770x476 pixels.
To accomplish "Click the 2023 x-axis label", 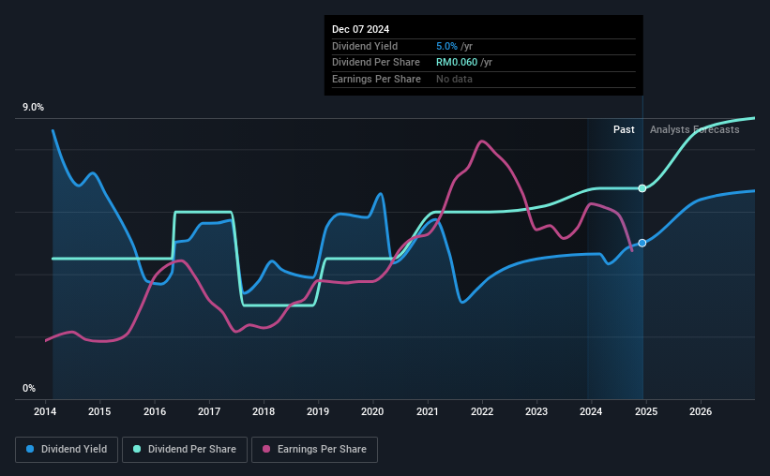I will pyautogui.click(x=536, y=411).
